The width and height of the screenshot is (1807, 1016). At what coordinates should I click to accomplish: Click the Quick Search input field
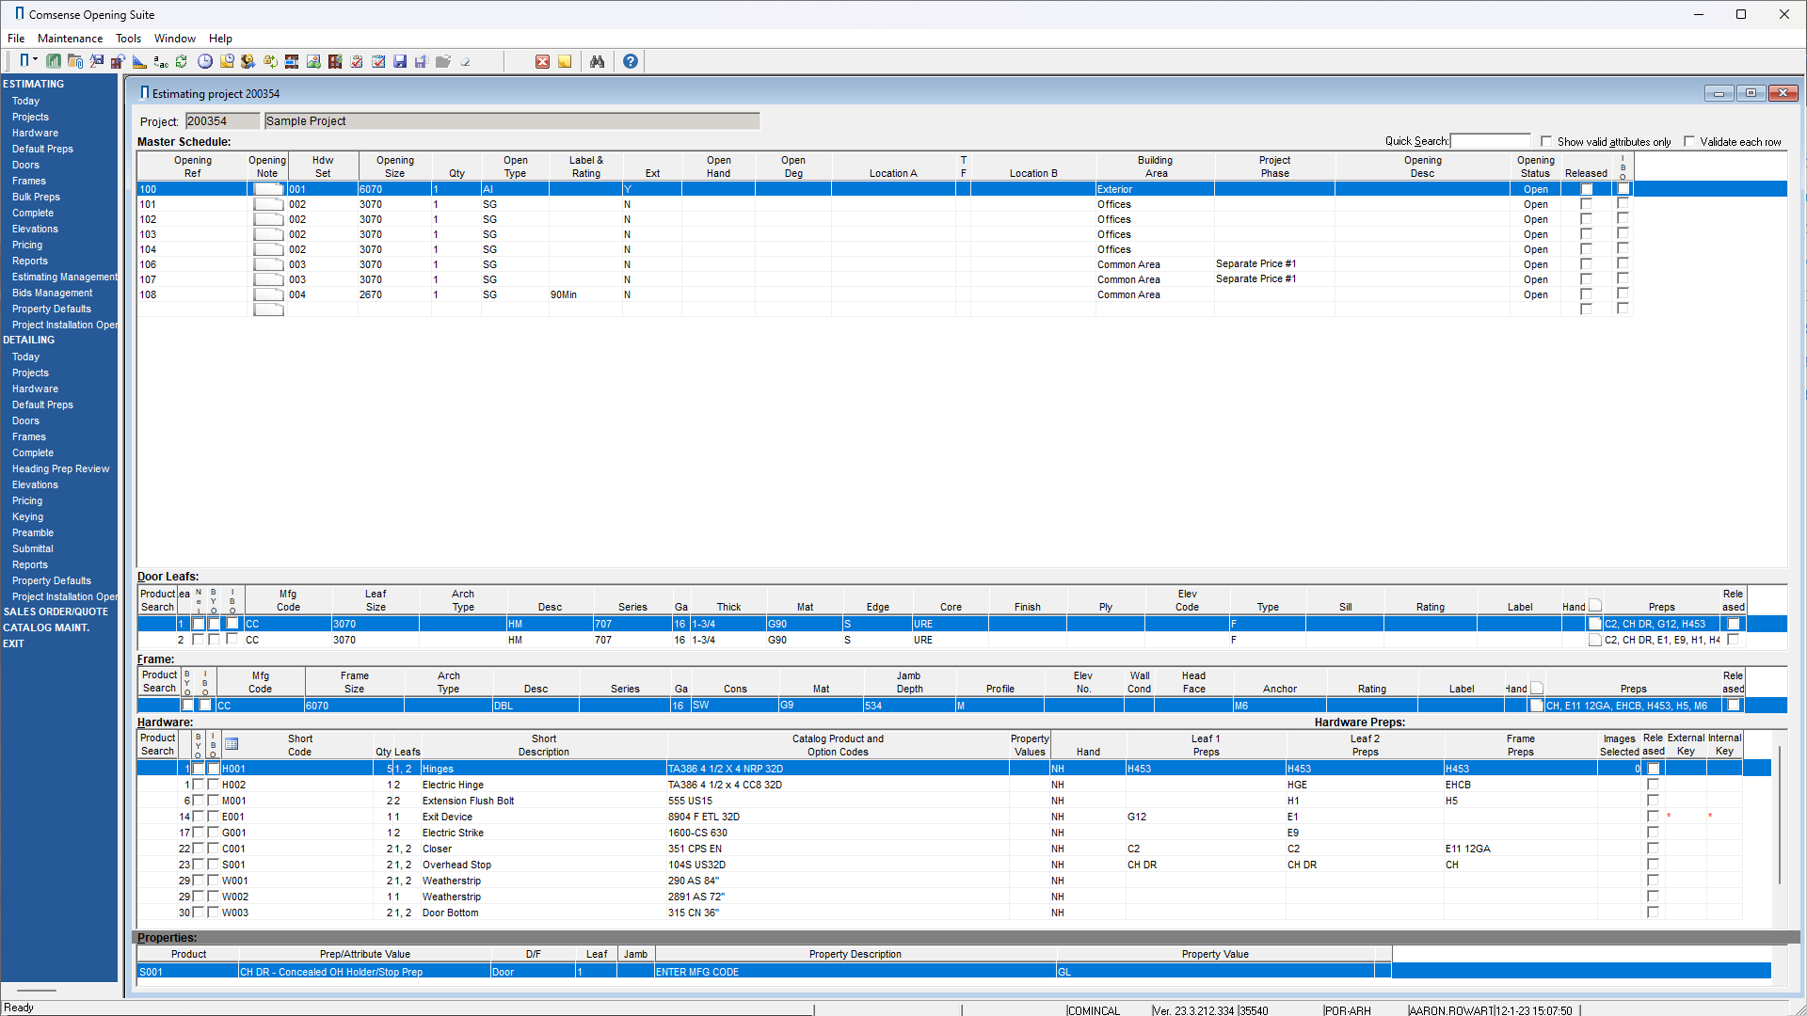[1490, 141]
